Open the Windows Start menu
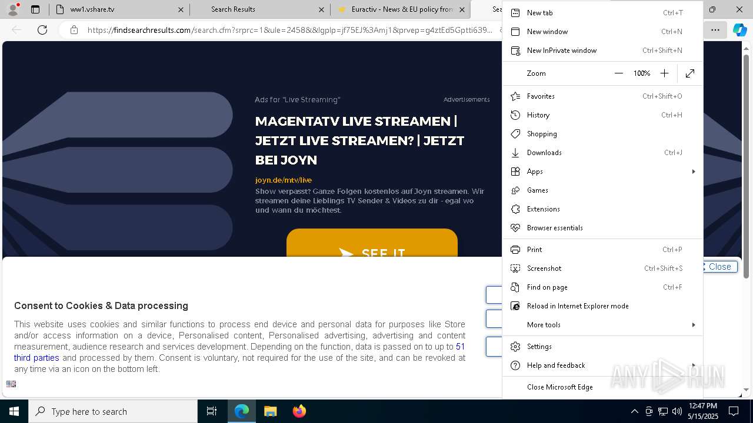This screenshot has height=423, width=753. tap(14, 411)
